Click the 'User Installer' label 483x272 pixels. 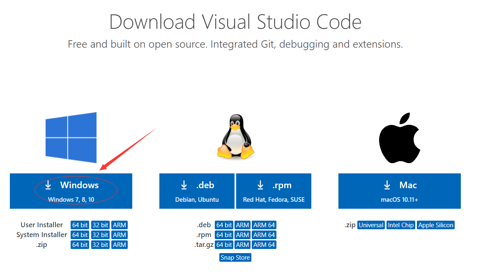(x=41, y=225)
